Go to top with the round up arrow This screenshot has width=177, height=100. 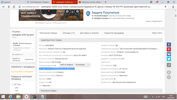[x=169, y=77]
